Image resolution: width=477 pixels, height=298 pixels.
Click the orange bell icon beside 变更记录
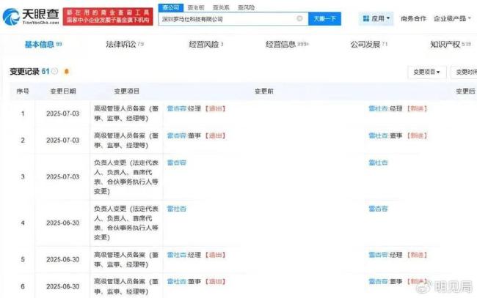[67, 71]
